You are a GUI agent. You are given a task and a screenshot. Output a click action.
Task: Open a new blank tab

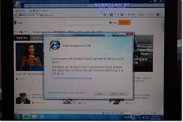click(x=62, y=15)
